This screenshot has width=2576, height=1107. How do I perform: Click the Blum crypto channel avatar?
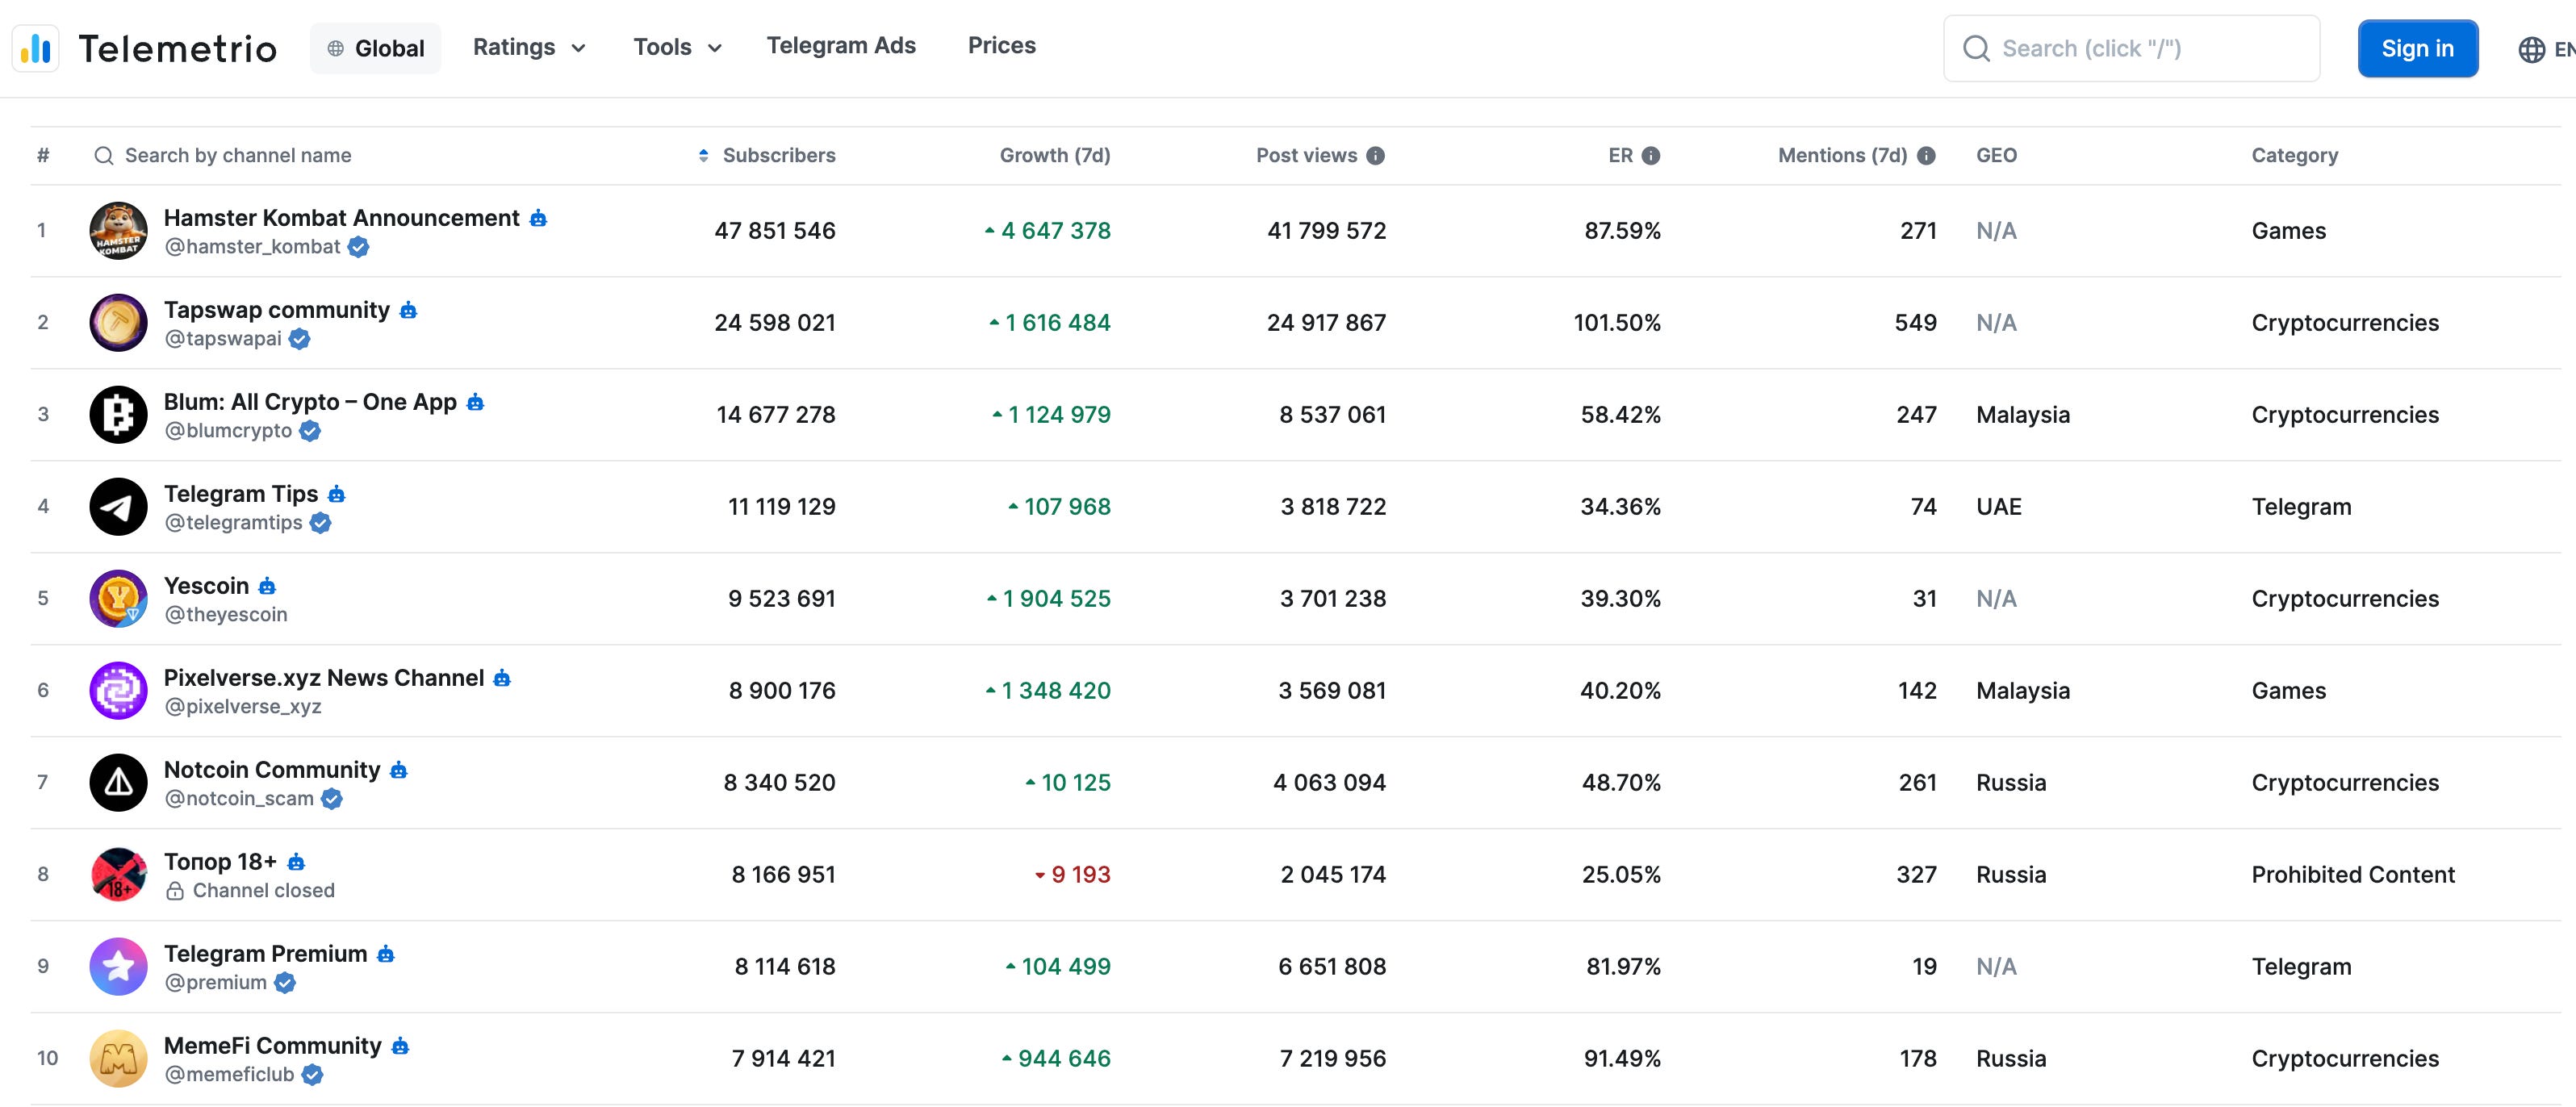point(118,414)
